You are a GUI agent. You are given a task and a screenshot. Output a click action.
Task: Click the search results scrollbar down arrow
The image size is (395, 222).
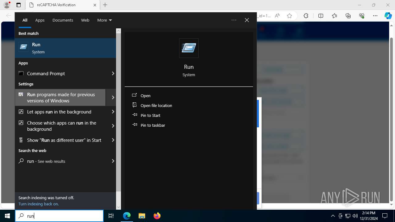tap(118, 207)
